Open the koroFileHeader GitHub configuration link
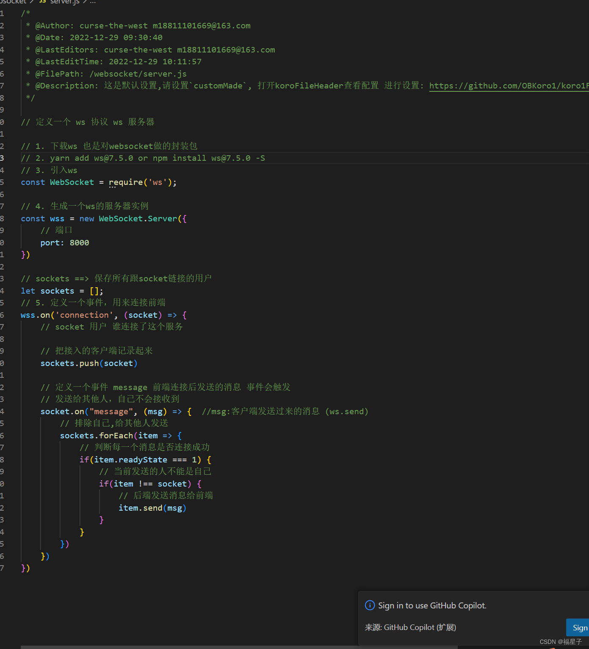 coord(508,85)
